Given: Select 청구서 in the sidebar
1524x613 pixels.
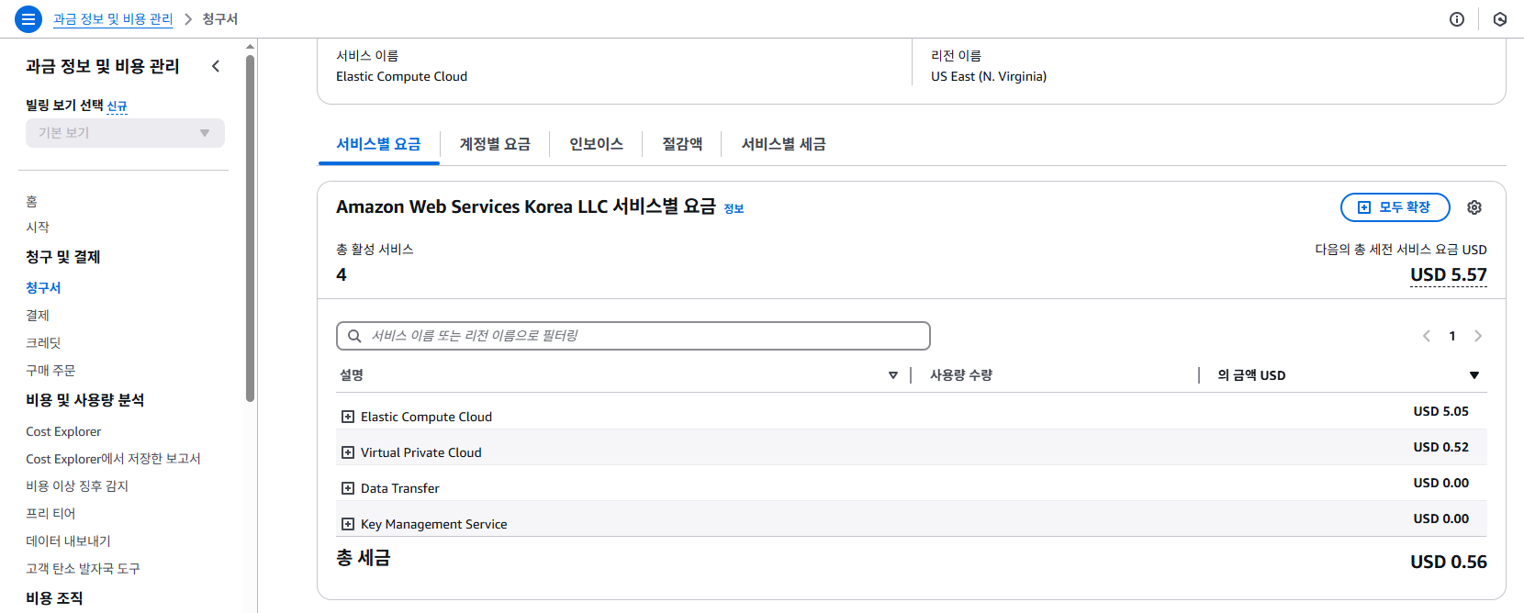Looking at the screenshot, I should [x=43, y=287].
